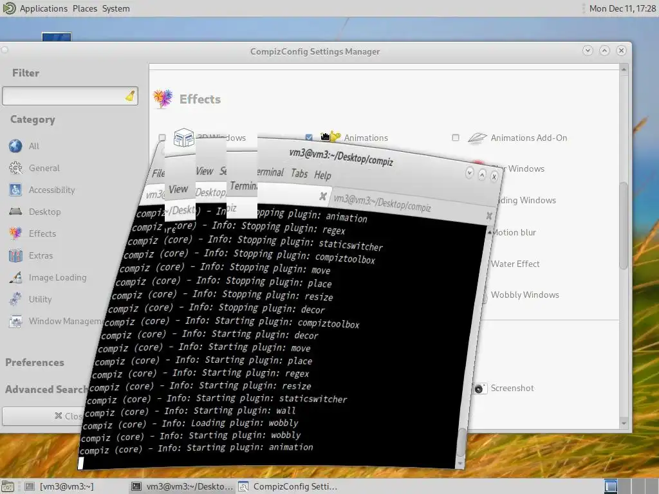Open the workspace switcher first workspace
This screenshot has width=659, height=494.
(x=611, y=486)
